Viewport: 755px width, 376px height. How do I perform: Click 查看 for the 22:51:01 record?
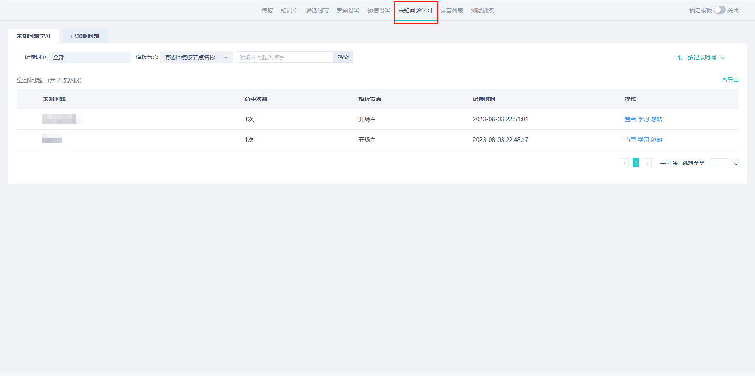click(630, 119)
